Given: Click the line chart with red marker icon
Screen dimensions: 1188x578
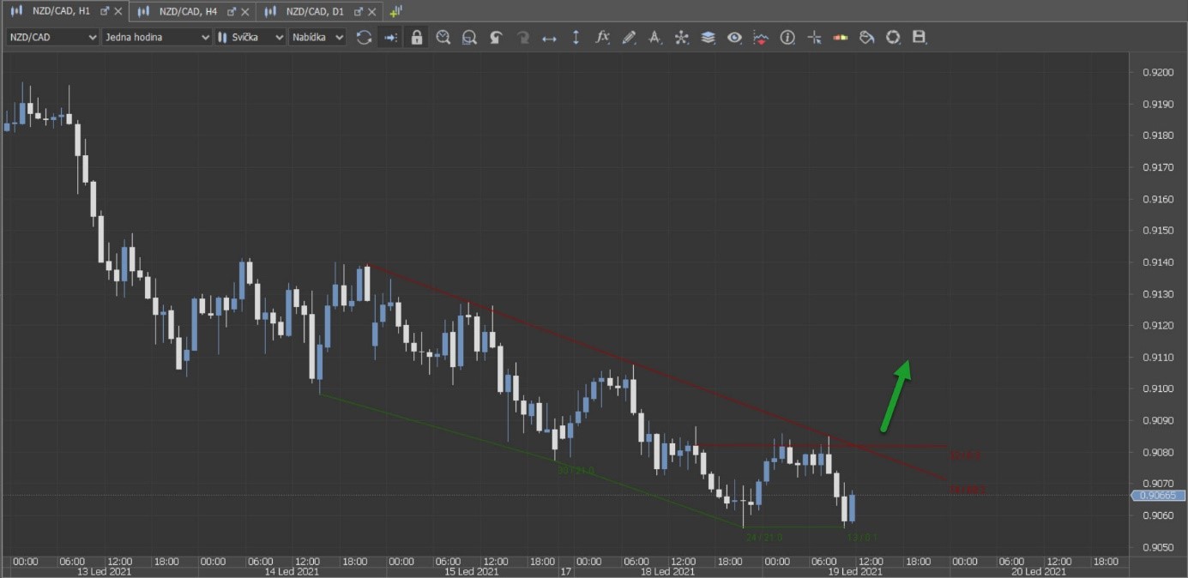Looking at the screenshot, I should click(x=761, y=38).
